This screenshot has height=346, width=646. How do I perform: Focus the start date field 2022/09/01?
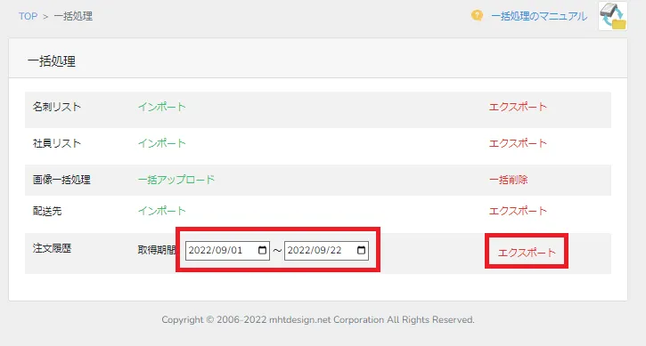click(227, 251)
